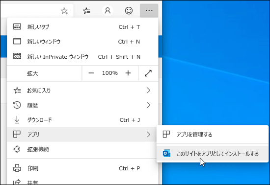270x185 pixels.
Task: Click the Ctrl + T shortcut text
Action: 129,27
